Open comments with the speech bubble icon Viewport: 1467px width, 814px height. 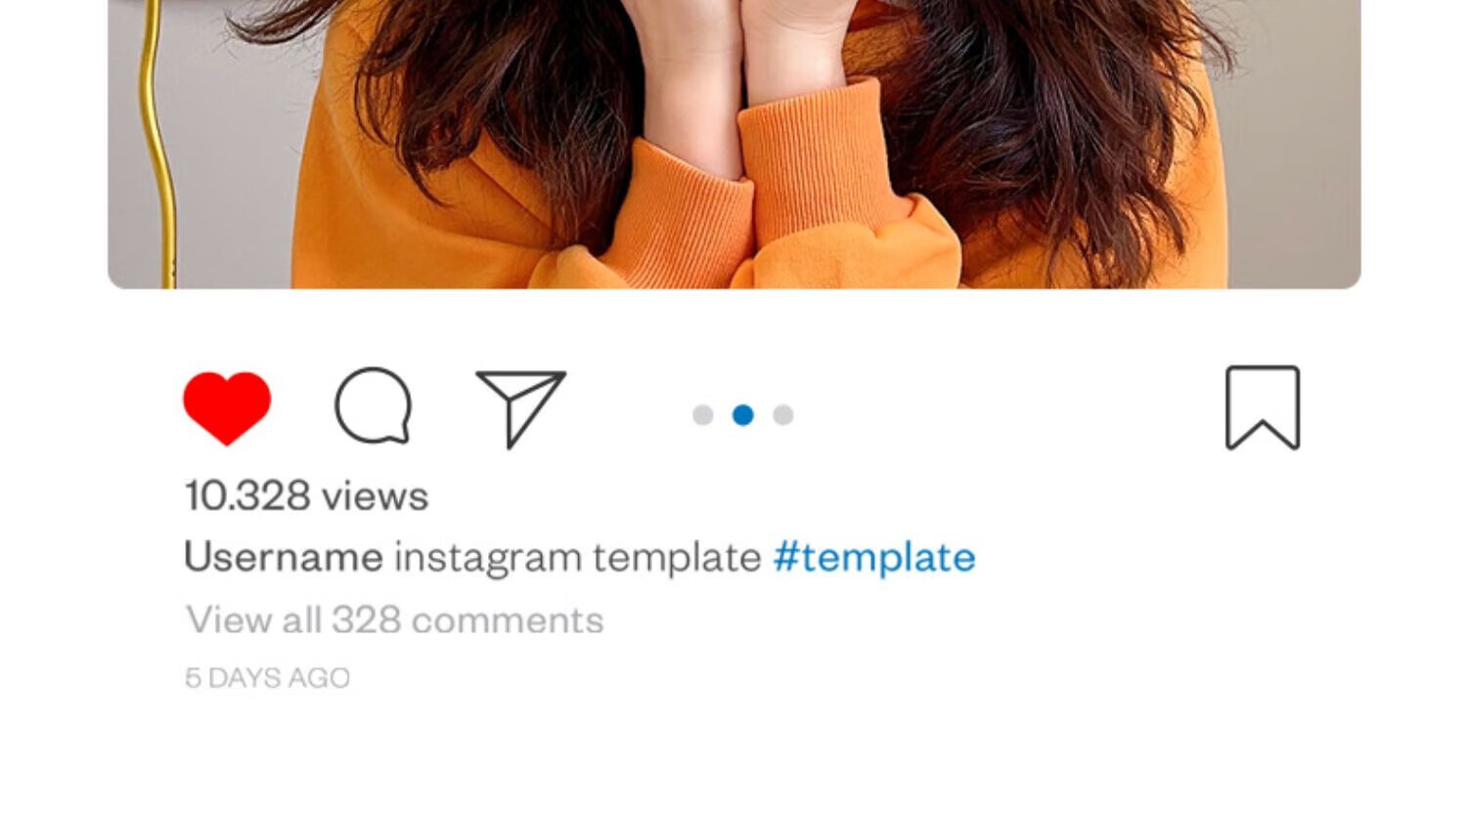click(374, 406)
